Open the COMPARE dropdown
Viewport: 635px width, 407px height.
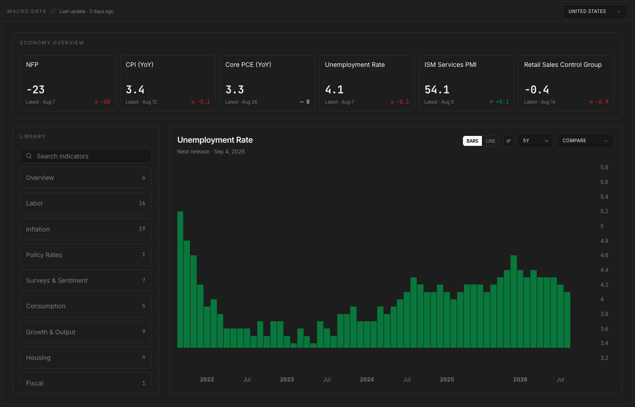click(585, 141)
